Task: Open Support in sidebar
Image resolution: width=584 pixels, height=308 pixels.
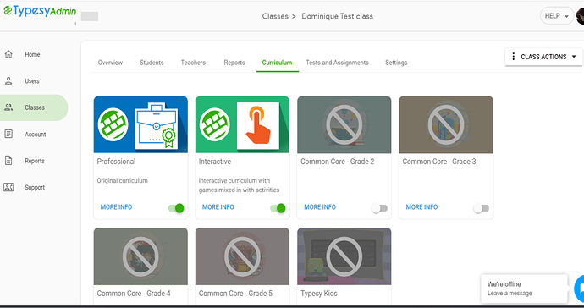Action: [x=35, y=187]
